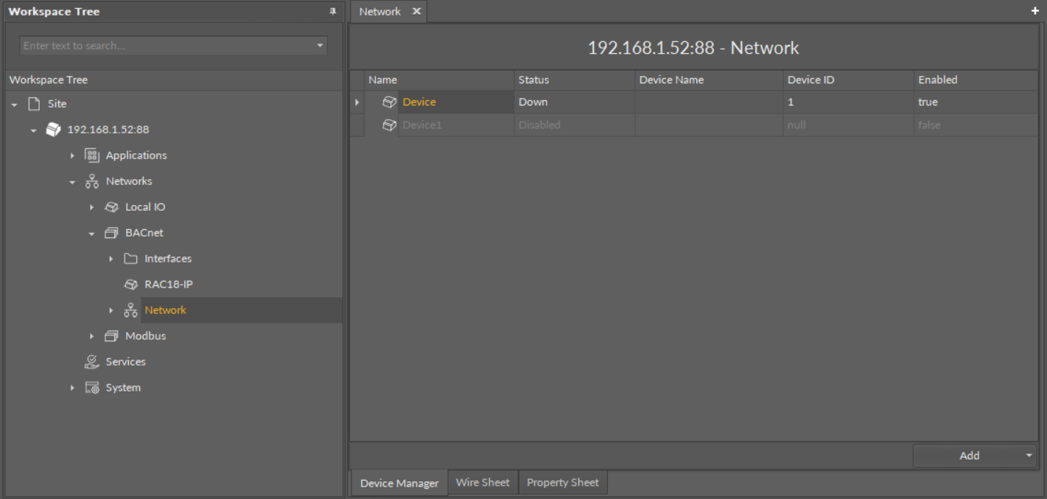Image resolution: width=1047 pixels, height=499 pixels.
Task: Click the Device icon in the first table row
Action: coord(389,102)
